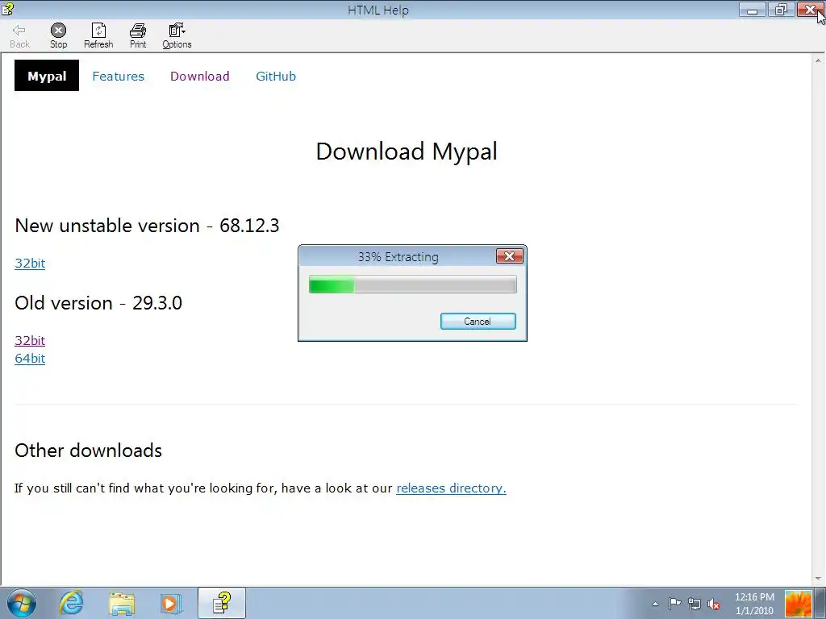Show hidden tray icons arrow
826x619 pixels.
point(655,604)
